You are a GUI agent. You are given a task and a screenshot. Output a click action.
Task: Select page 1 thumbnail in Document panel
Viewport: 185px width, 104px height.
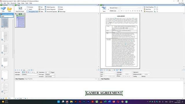[5, 23]
